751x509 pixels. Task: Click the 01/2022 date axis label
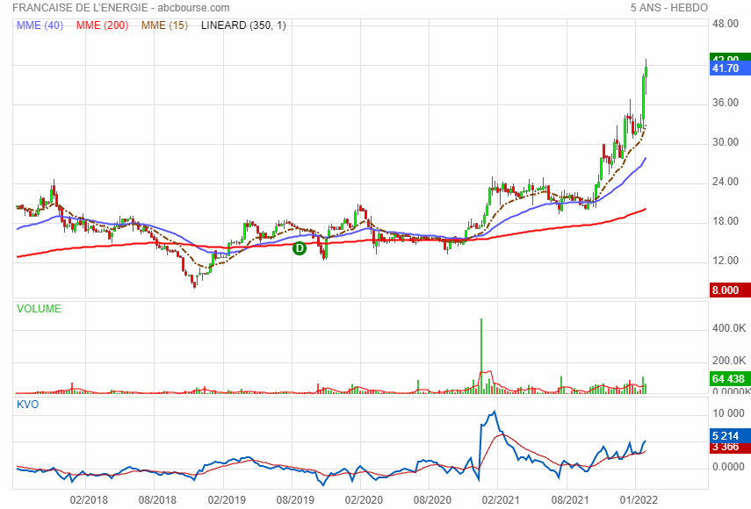639,500
